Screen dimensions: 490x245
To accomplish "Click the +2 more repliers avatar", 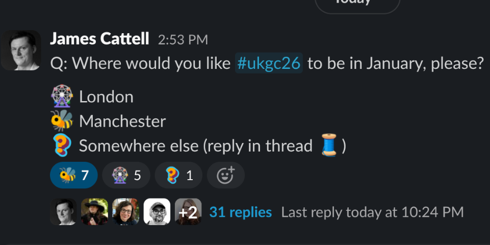I will click(x=188, y=211).
